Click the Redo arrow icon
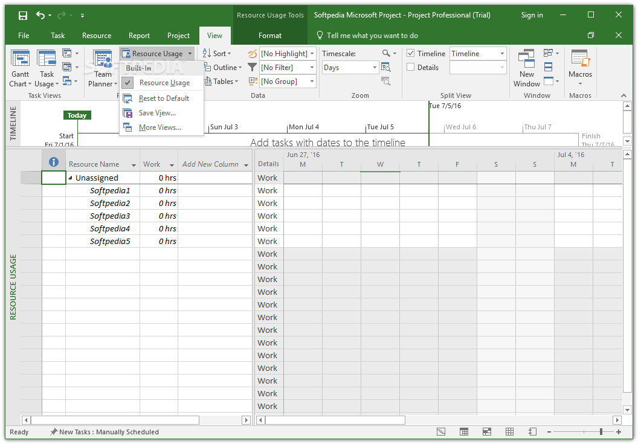 click(x=62, y=15)
